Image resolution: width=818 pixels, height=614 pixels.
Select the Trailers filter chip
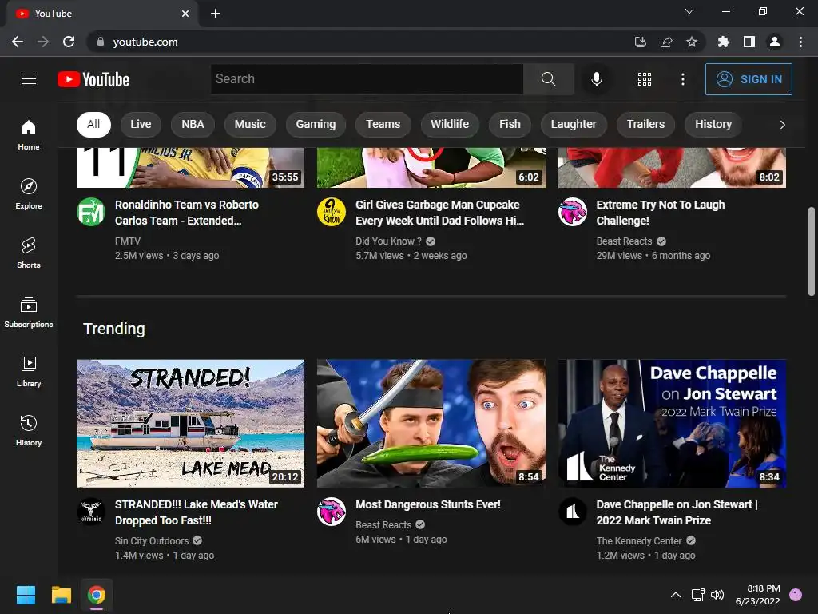click(x=645, y=124)
